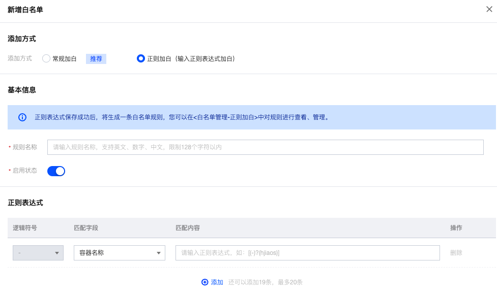Screen dimensions: 497x294
Task: Focus the 匹配内容 regex input field
Action: click(307, 253)
